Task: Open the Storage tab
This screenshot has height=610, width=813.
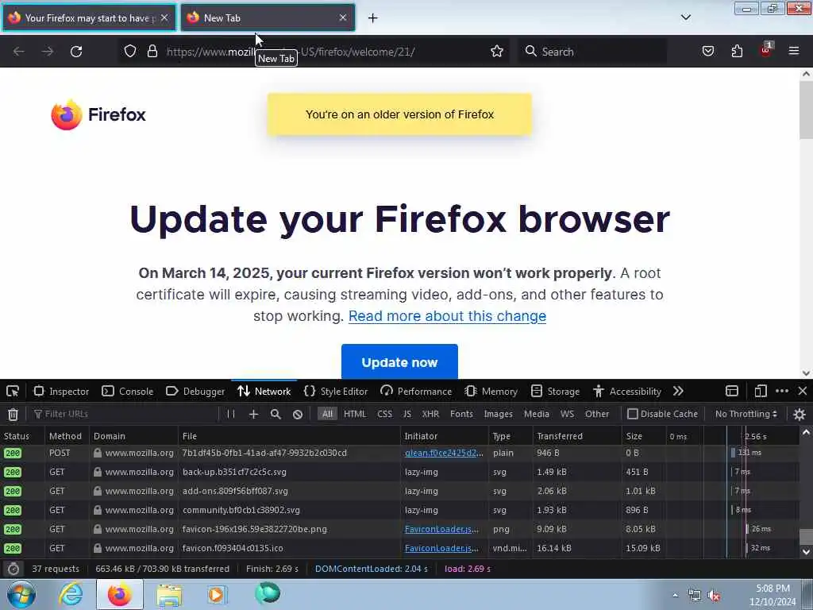Action: point(555,391)
